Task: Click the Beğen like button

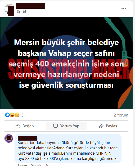Action: coord(25,126)
